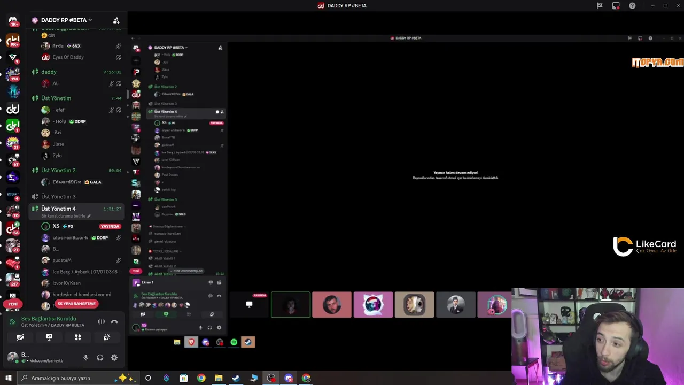Click Spotify icon in streamed taskbar

click(x=234, y=342)
